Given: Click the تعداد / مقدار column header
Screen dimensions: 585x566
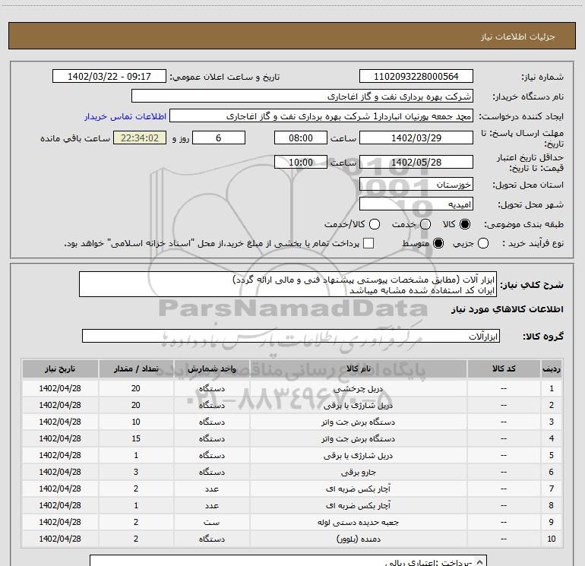Looking at the screenshot, I should point(136,369).
